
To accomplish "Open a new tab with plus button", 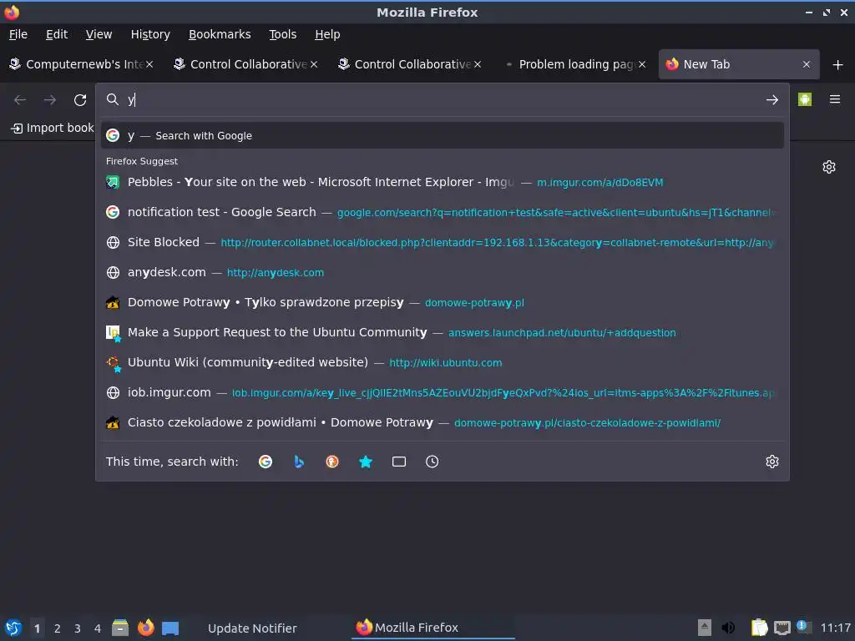I will click(x=838, y=65).
